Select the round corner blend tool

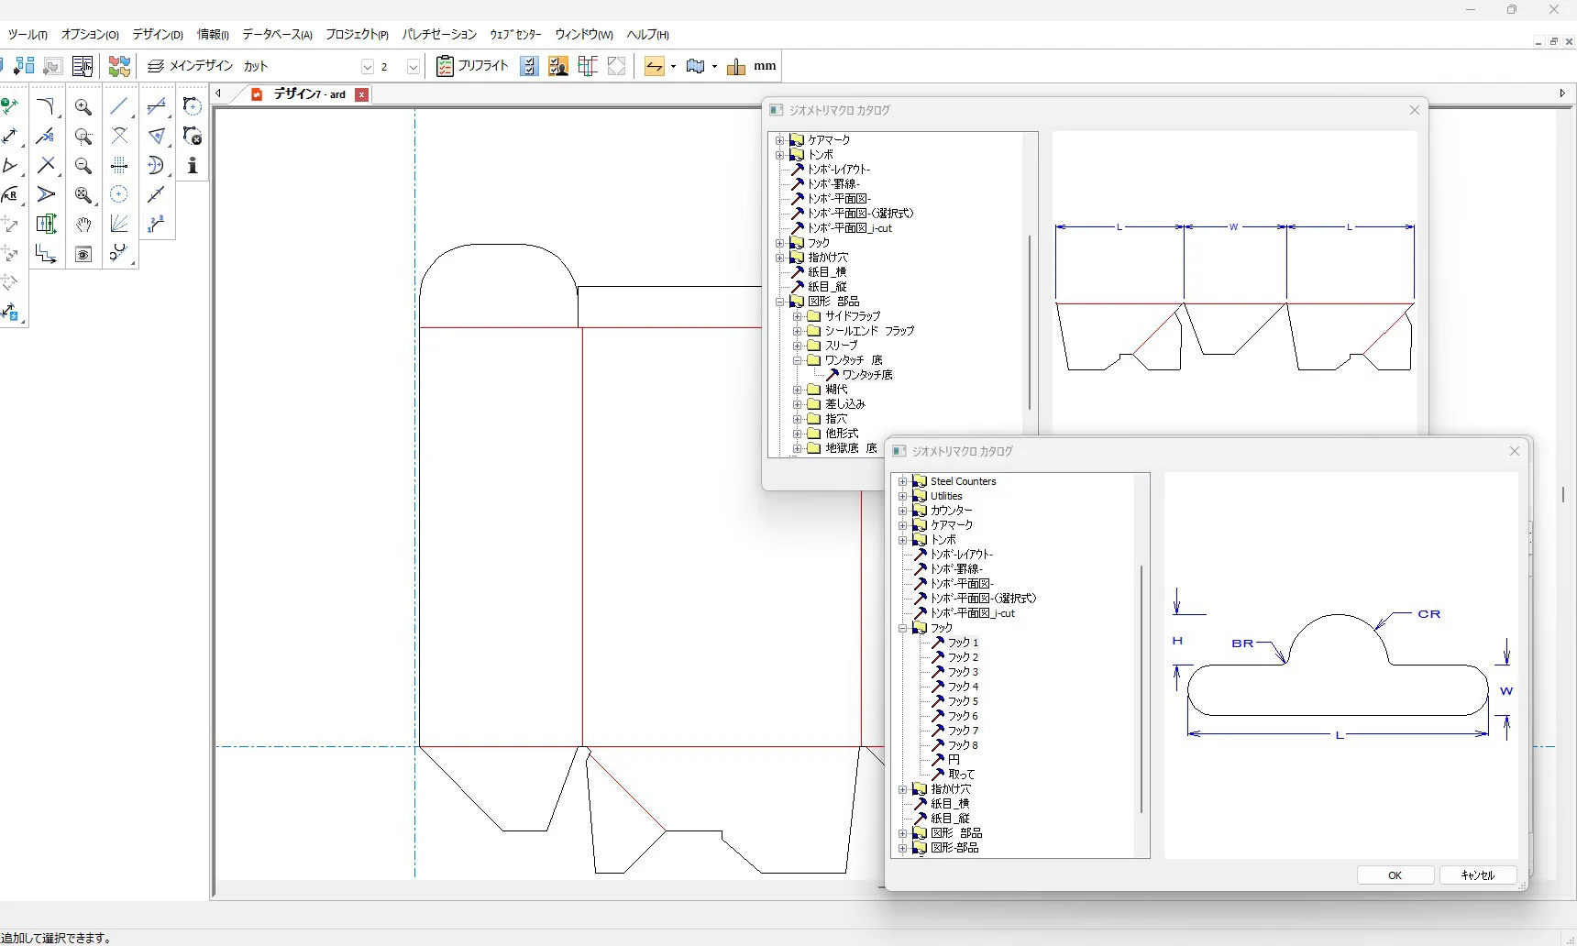45,107
